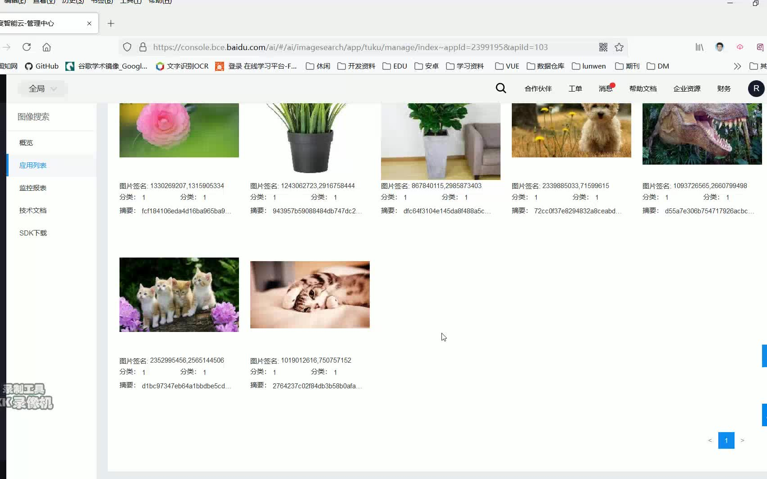Go to previous page with the left arrow

[710, 440]
